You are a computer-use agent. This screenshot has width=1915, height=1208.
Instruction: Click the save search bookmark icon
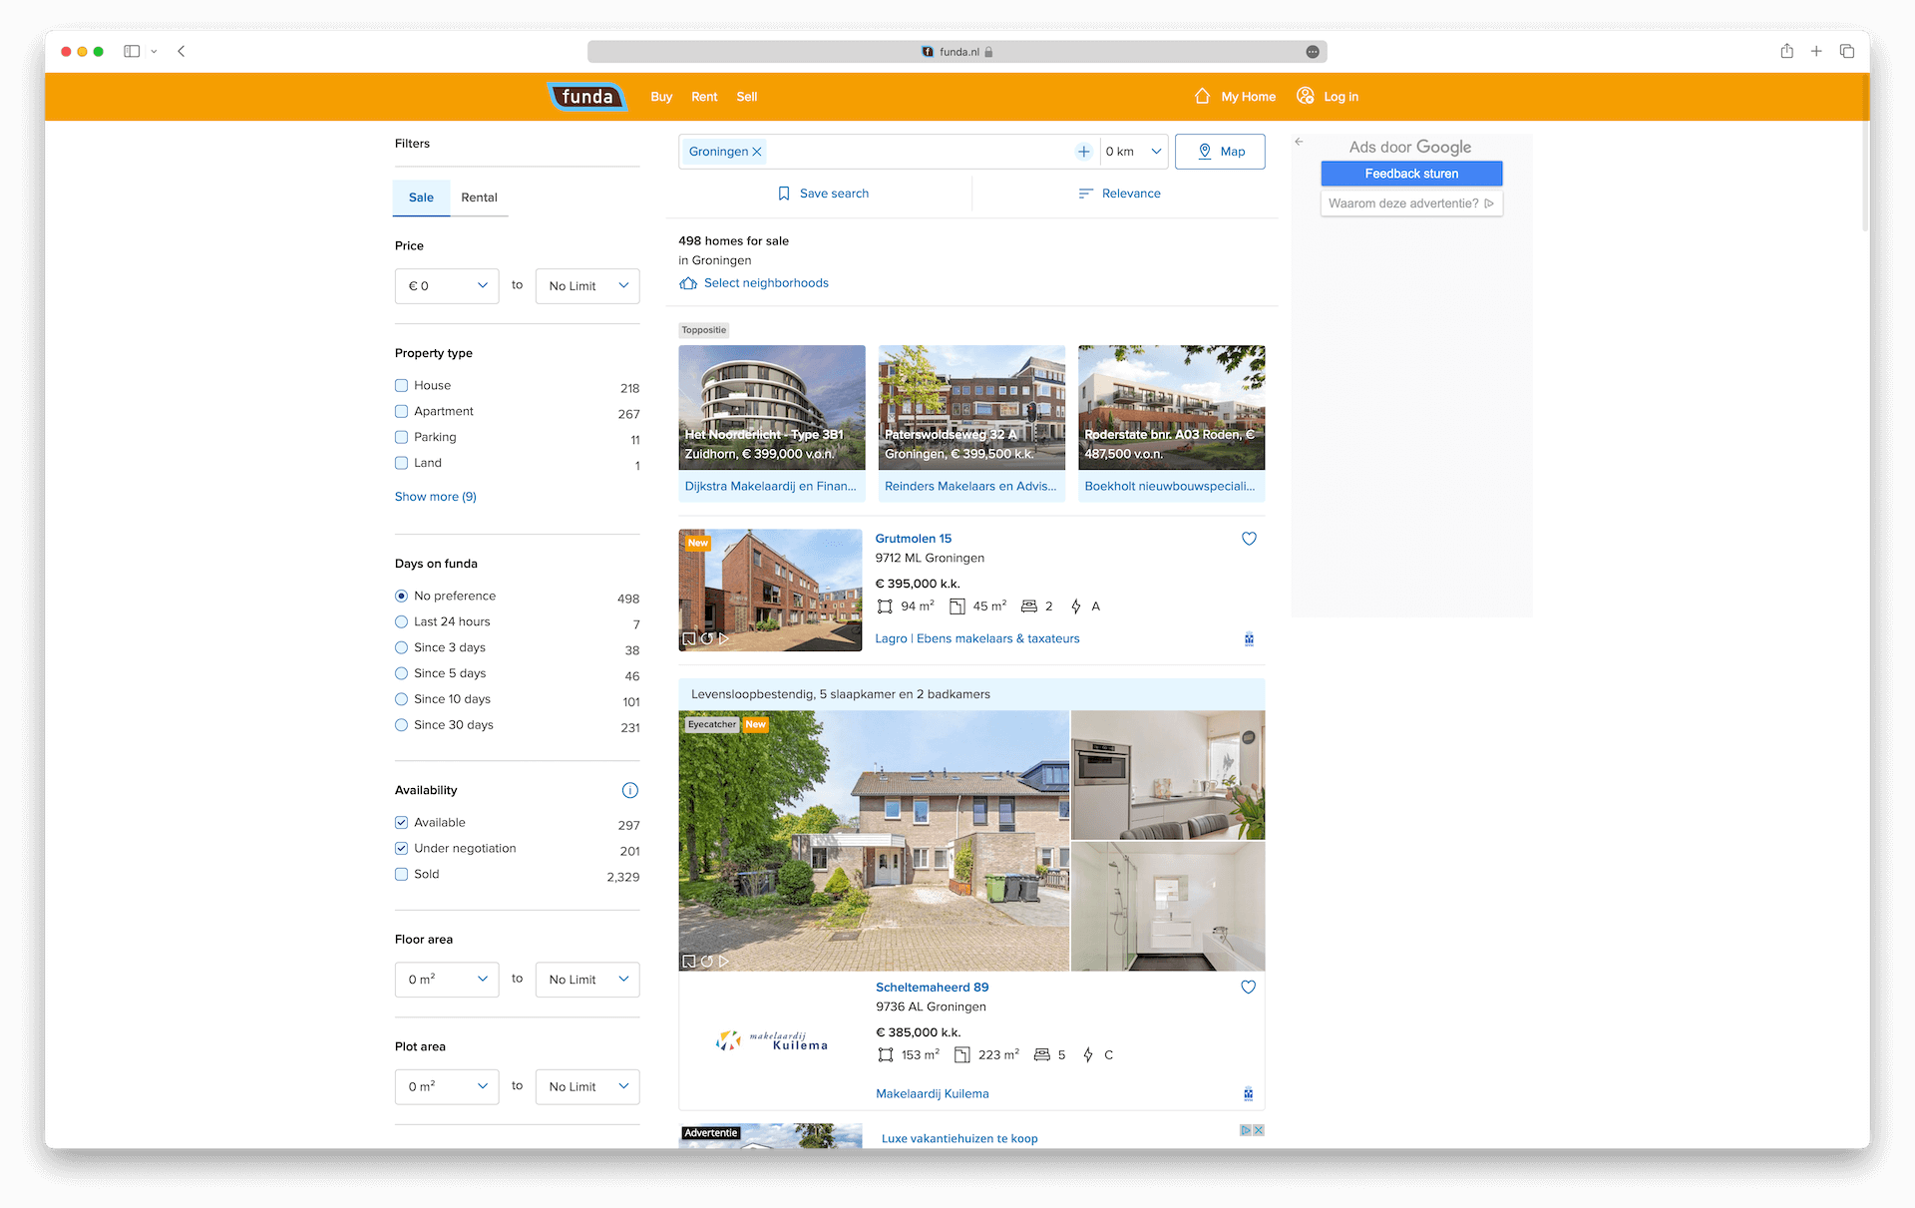click(x=784, y=193)
